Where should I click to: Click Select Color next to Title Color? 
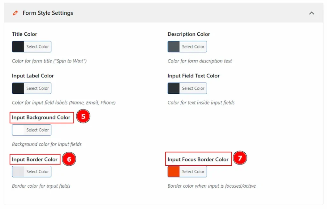(x=37, y=47)
